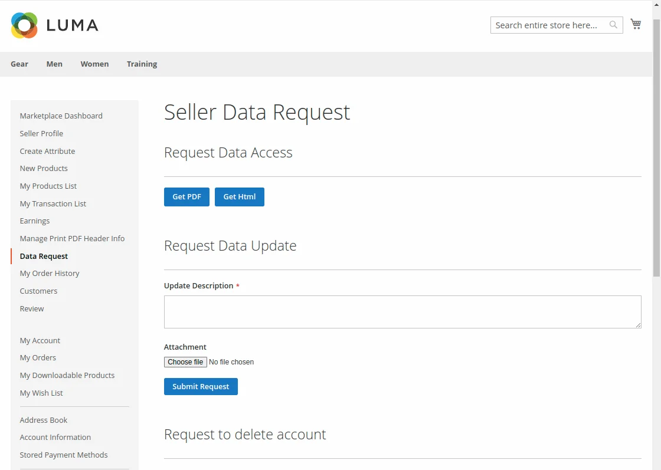661x470 pixels.
Task: Select the Data Request sidebar entry
Action: point(43,256)
